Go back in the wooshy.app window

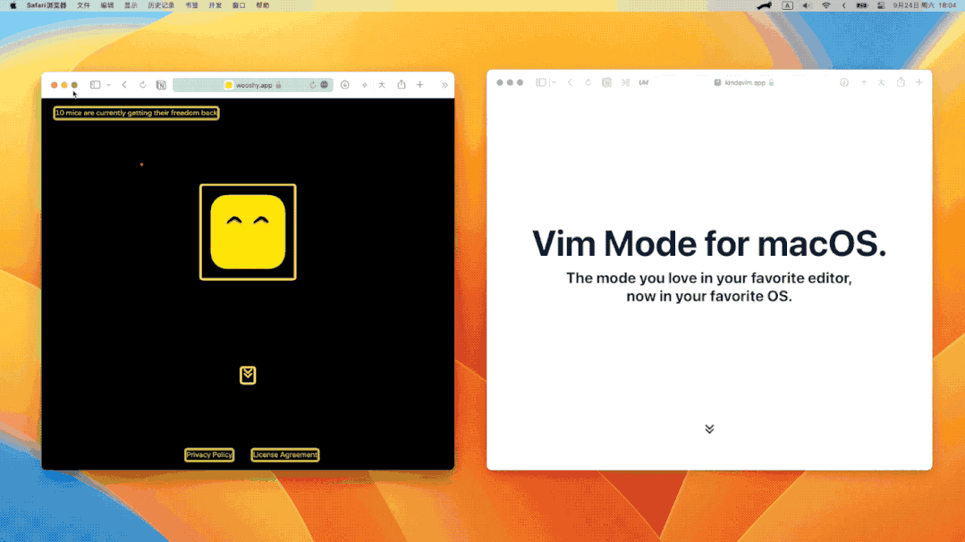click(x=124, y=85)
